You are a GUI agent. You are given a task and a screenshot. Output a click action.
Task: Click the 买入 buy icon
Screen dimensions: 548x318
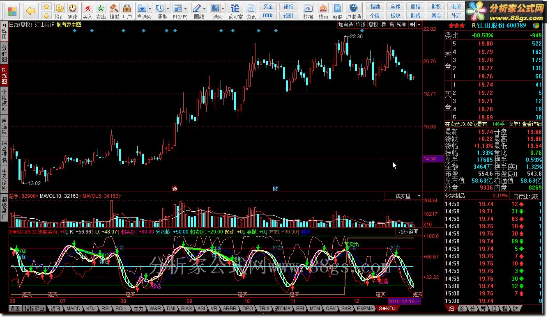click(87, 11)
